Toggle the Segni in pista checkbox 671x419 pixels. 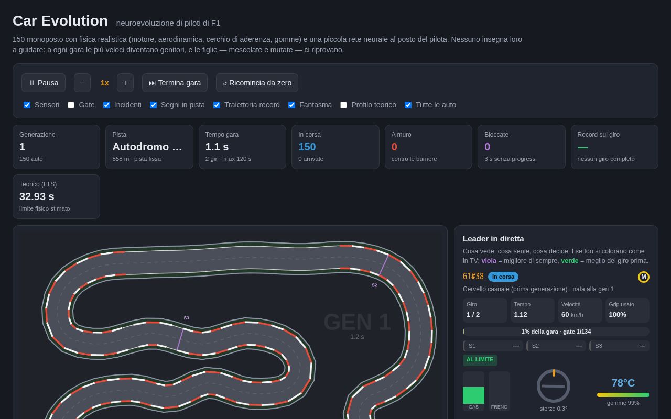(154, 105)
